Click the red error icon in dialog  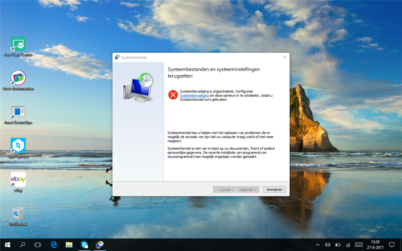pyautogui.click(x=173, y=95)
